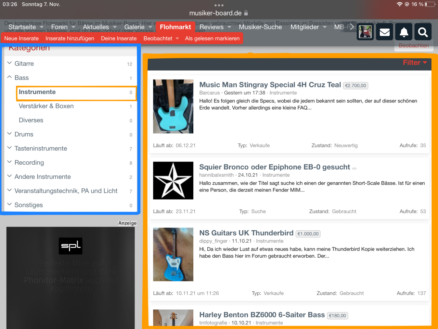The height and width of the screenshot is (329, 438).
Task: Tap the Beobachten button
Action: [414, 45]
